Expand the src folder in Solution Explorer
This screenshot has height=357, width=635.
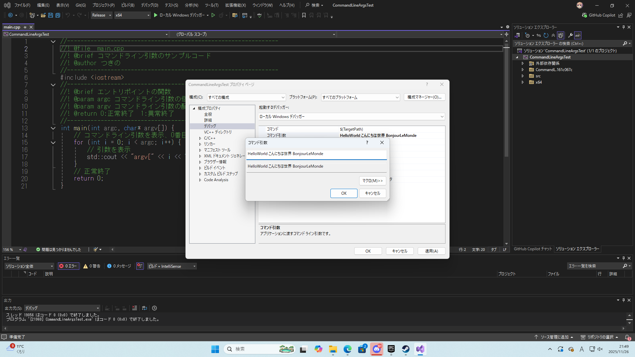[523, 76]
